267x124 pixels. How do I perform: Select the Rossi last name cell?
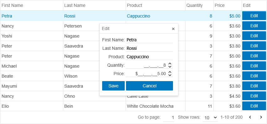[x=95, y=16]
